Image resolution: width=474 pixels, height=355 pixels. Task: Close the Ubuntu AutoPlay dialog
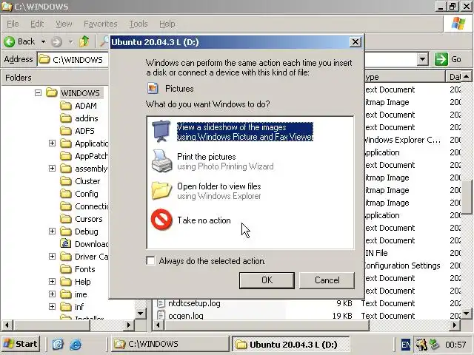tap(355, 42)
